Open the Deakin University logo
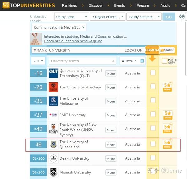187x179 pixels. tap(53, 158)
